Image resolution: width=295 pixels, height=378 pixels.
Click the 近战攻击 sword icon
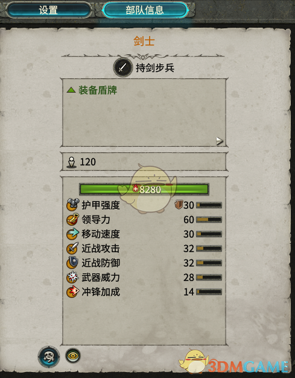click(x=73, y=249)
